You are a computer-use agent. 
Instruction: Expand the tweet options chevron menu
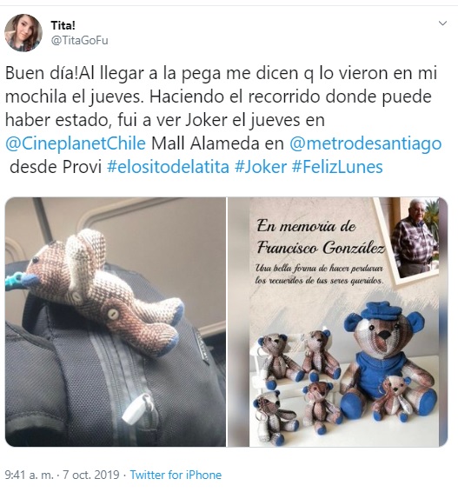[442, 23]
